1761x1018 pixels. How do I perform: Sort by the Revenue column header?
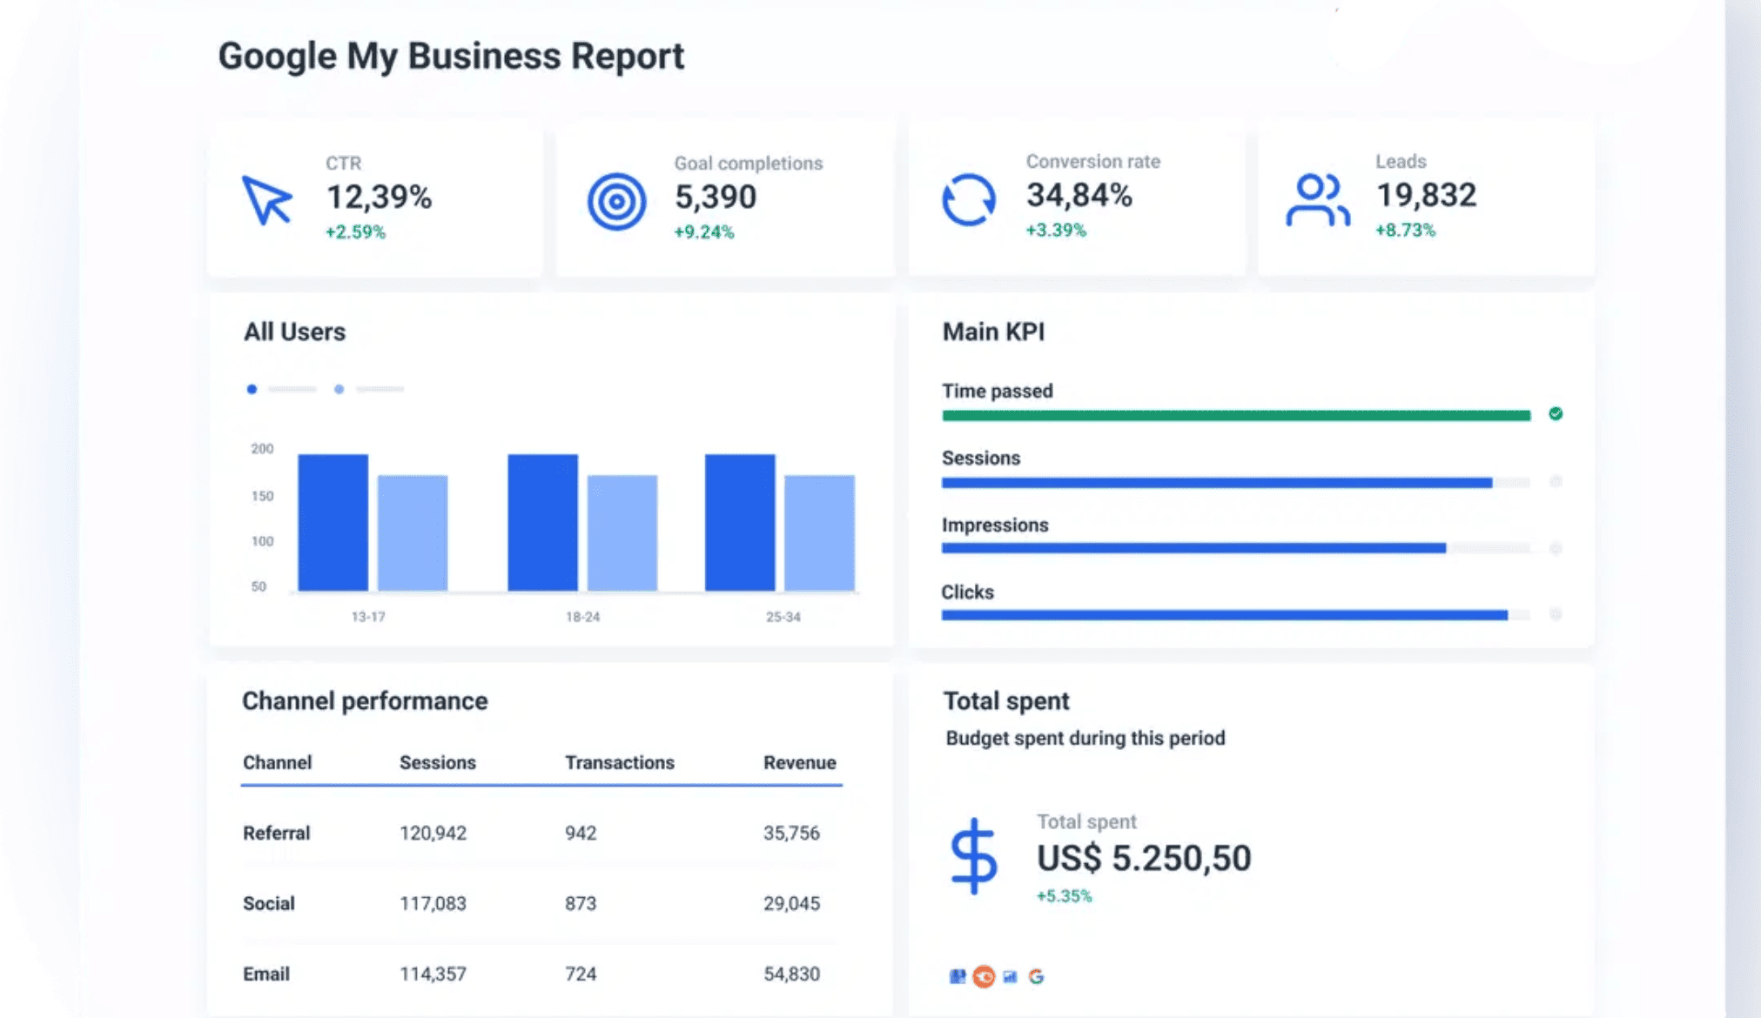799,762
